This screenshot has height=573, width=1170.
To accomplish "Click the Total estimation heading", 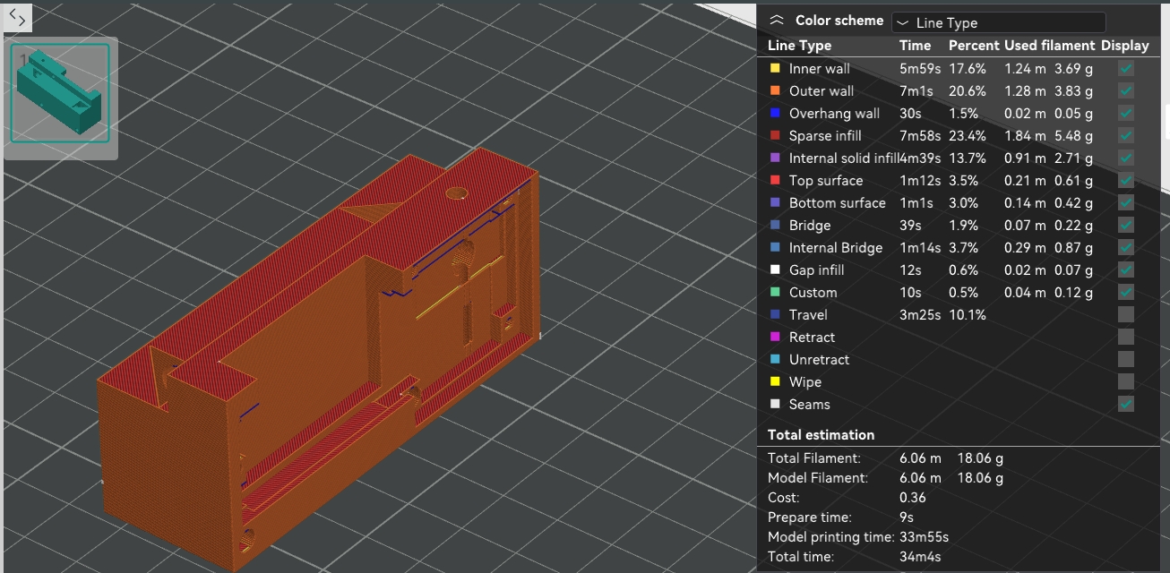I will click(x=821, y=435).
